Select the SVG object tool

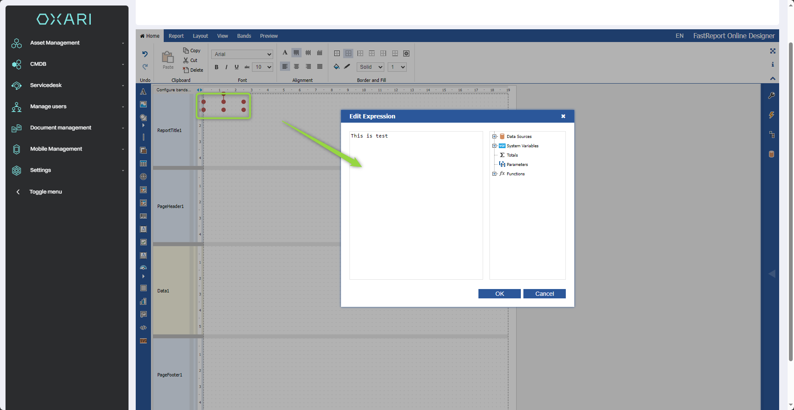pyautogui.click(x=143, y=341)
